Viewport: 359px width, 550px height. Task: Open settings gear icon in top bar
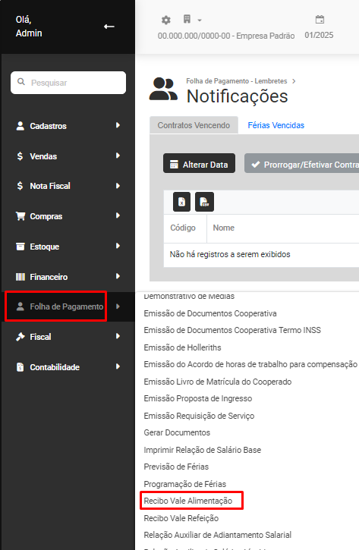[x=166, y=20]
